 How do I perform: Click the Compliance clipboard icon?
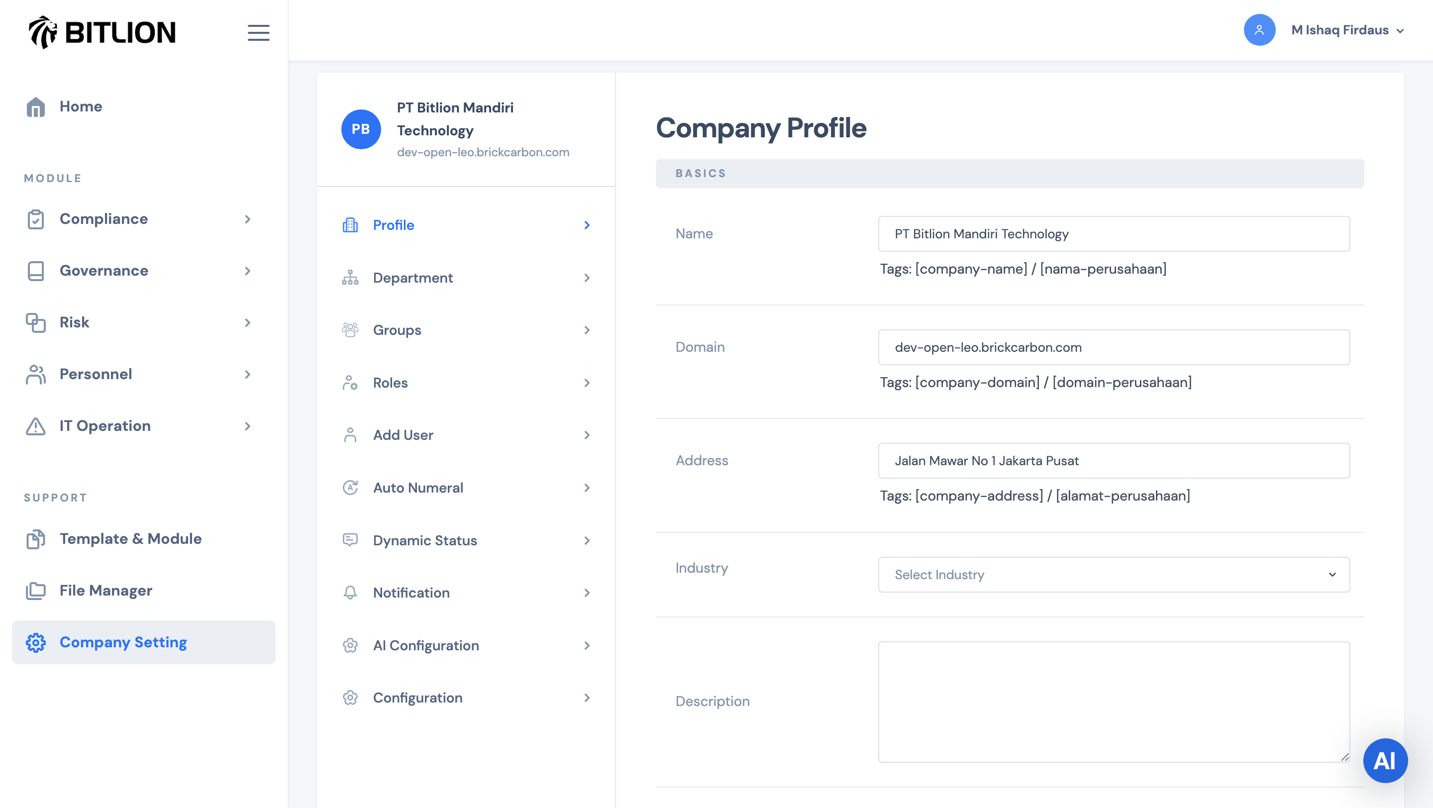coord(36,219)
